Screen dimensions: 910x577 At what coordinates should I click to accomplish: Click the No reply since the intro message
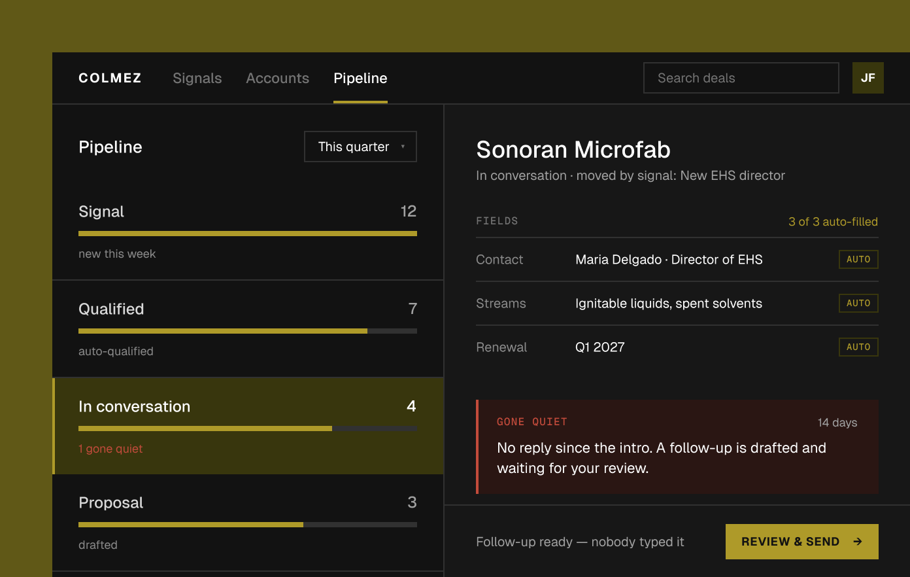662,458
